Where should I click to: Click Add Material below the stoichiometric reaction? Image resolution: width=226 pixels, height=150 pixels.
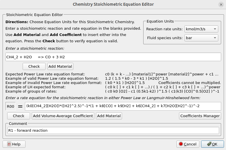tap(60, 66)
